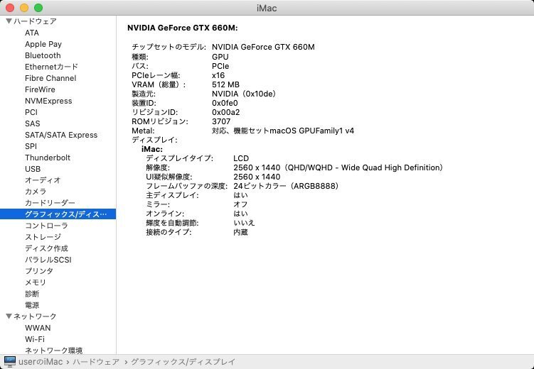The width and height of the screenshot is (534, 369).
Task: Click the 接続のタイプ value 内蔵
Action: pyautogui.click(x=240, y=232)
